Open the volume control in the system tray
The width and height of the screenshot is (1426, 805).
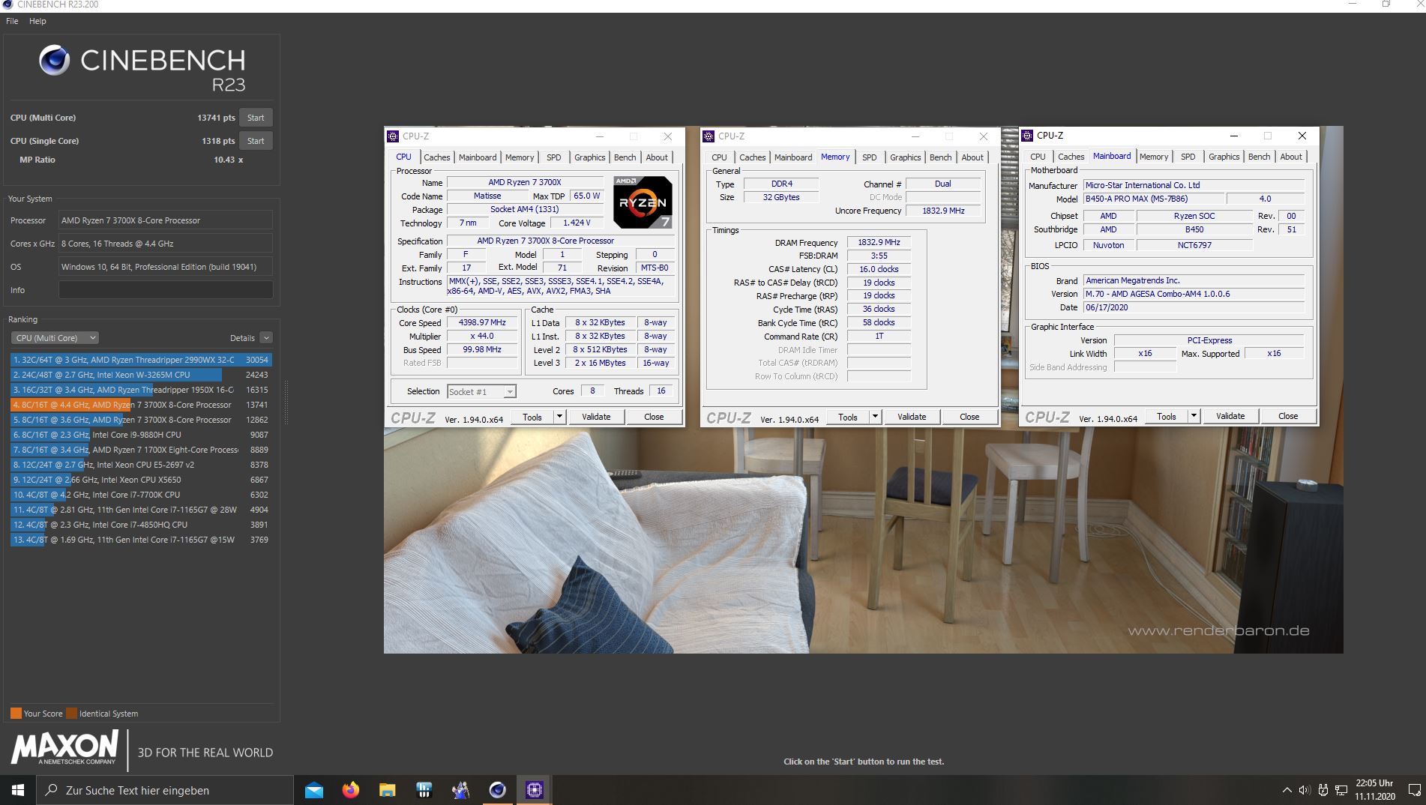(1305, 790)
